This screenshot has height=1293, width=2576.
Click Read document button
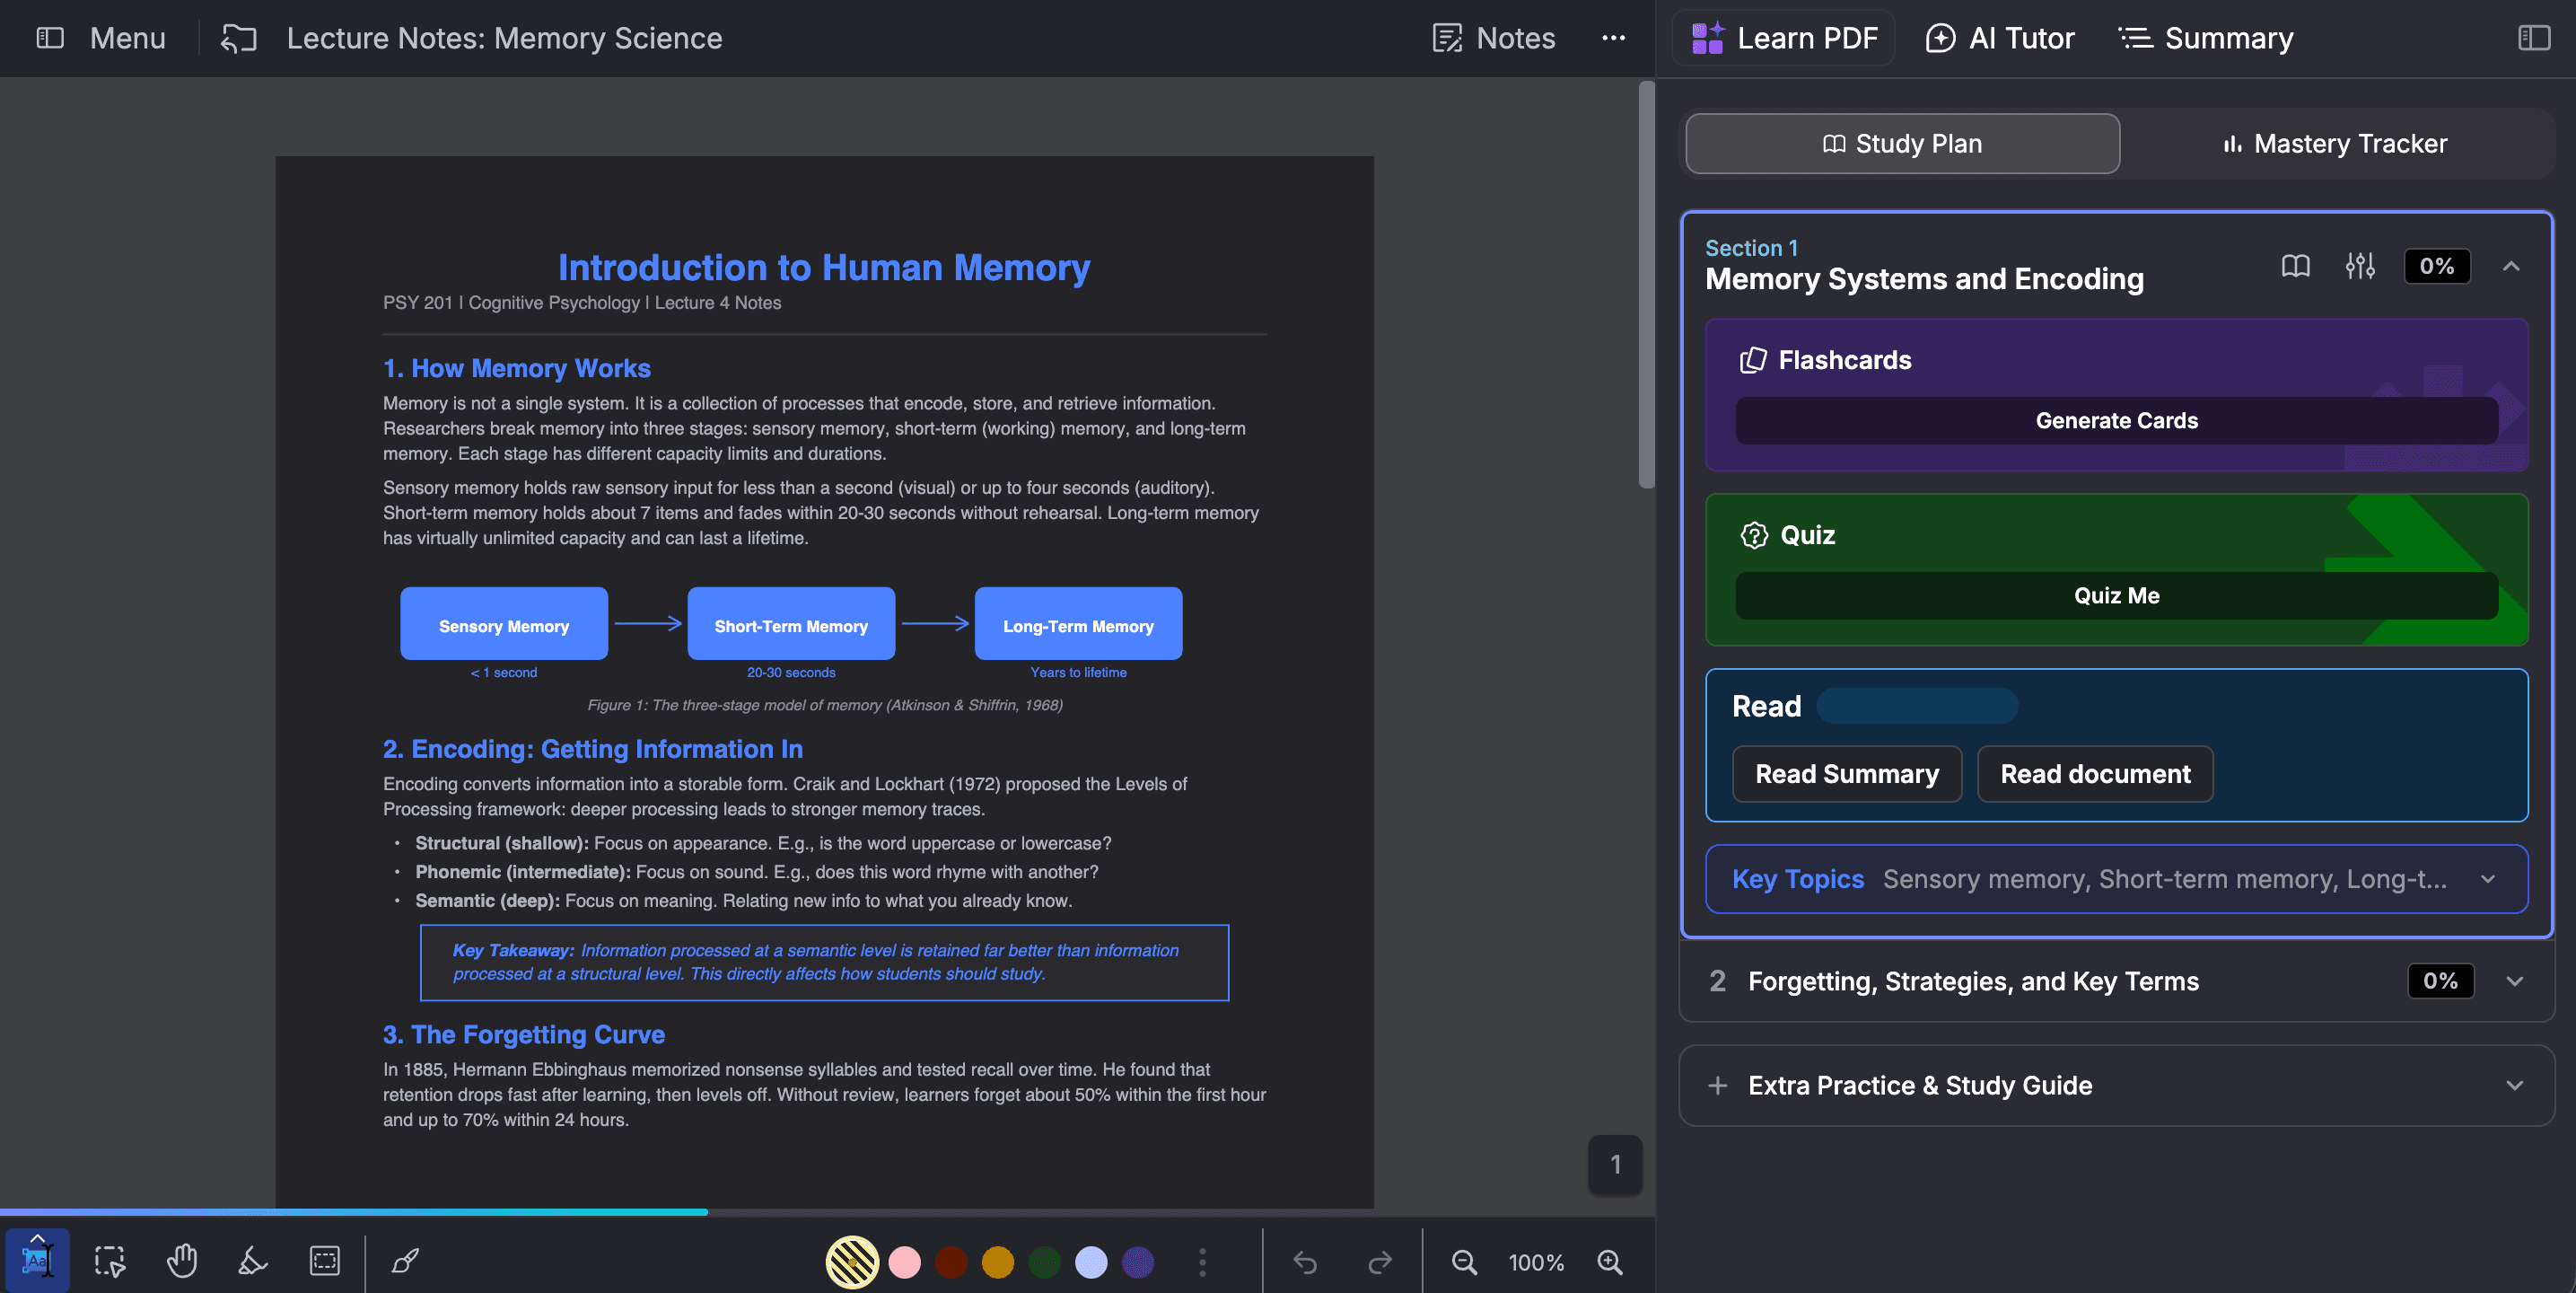pos(2095,774)
